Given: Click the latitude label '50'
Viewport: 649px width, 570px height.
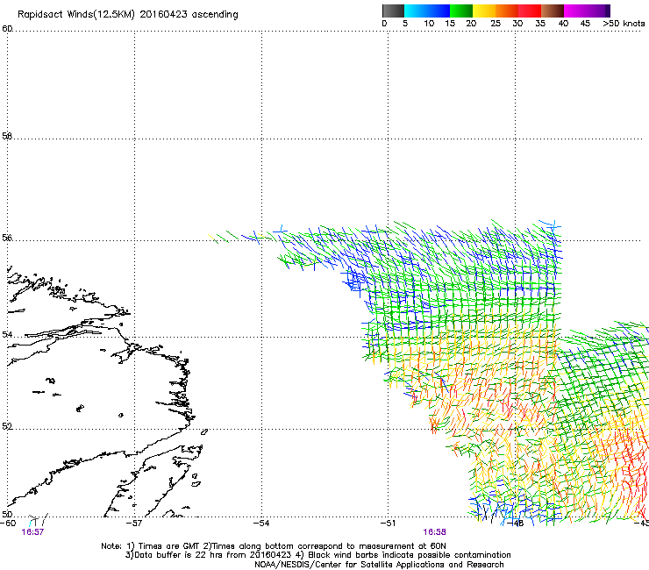Looking at the screenshot, I should click(x=7, y=514).
